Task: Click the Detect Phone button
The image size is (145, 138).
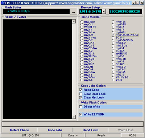Action: pos(20,130)
